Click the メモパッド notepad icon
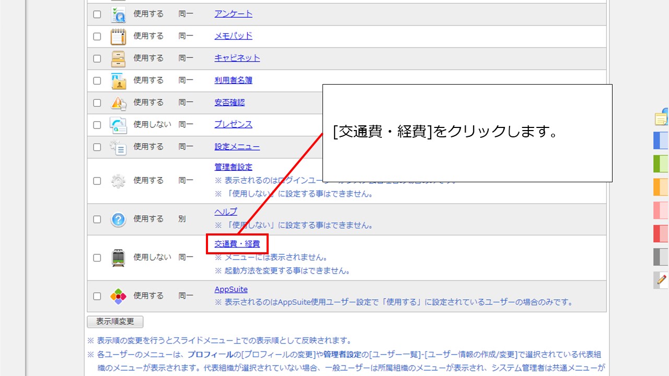Image resolution: width=669 pixels, height=376 pixels. 118,37
